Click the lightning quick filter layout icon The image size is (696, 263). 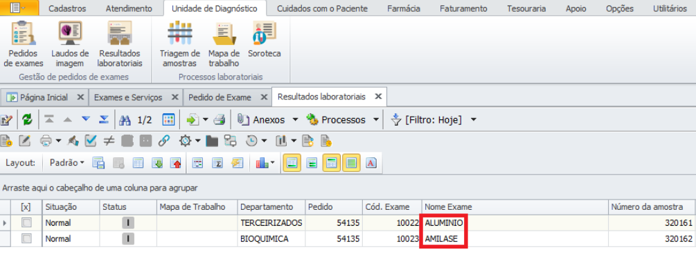point(238,163)
